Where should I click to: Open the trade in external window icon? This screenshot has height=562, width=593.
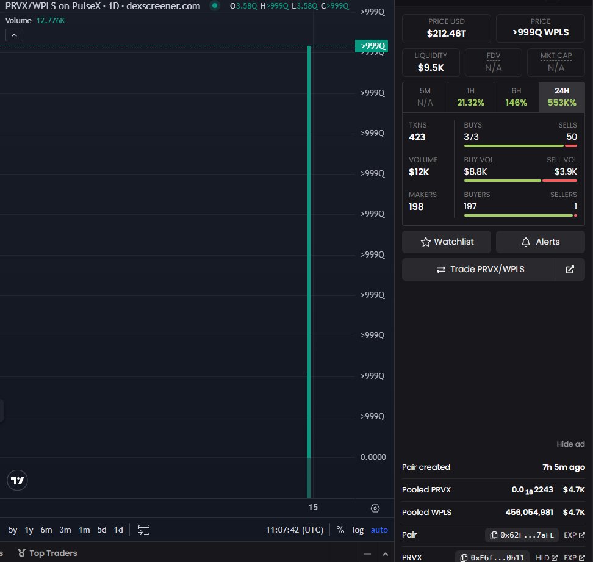(x=570, y=269)
